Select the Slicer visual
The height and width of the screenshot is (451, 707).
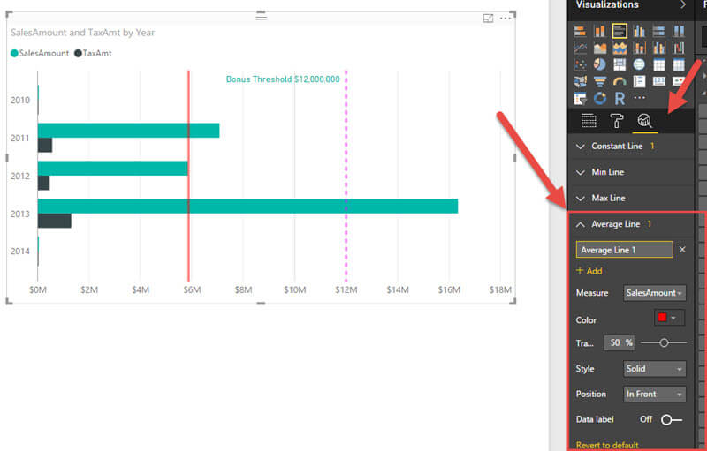[580, 98]
